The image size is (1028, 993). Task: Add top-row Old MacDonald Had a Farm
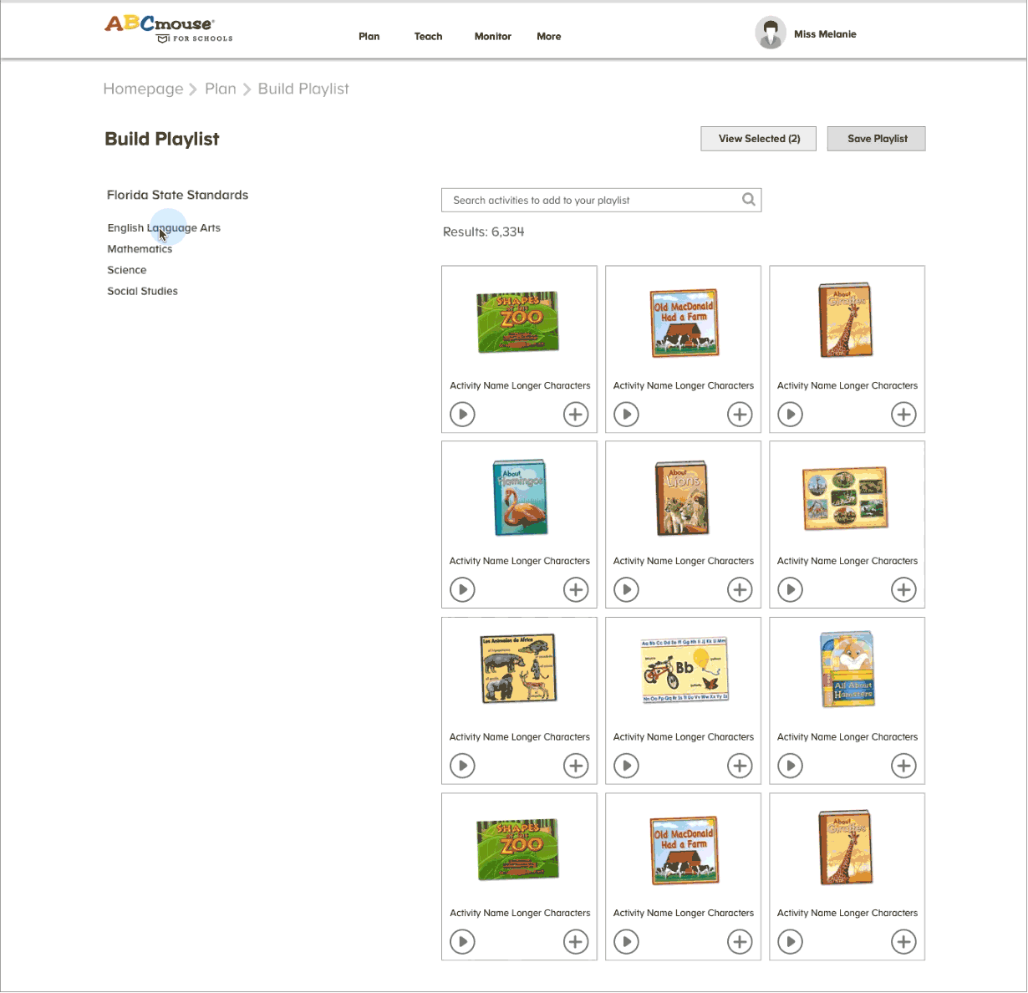click(740, 415)
